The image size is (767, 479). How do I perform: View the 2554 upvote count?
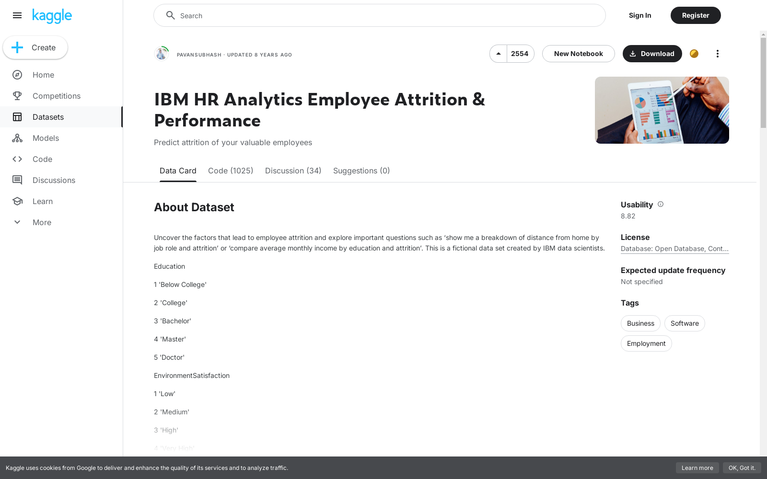(520, 54)
